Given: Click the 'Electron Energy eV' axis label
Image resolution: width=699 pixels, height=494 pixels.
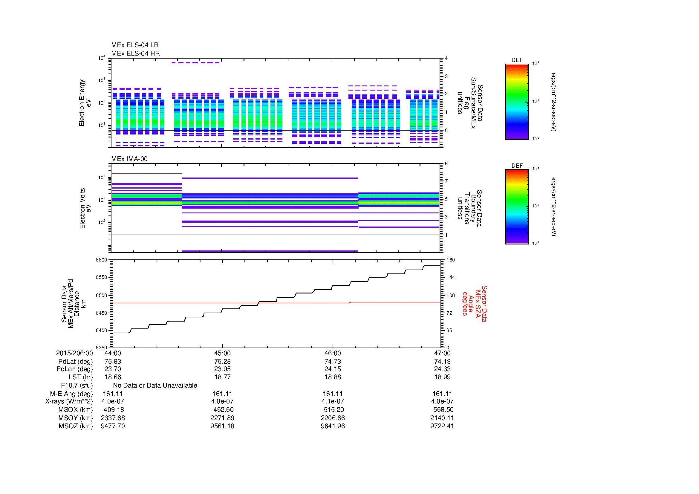Looking at the screenshot, I should pyautogui.click(x=85, y=103).
